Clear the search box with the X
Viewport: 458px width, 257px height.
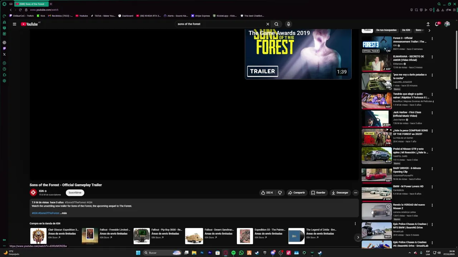(268, 24)
